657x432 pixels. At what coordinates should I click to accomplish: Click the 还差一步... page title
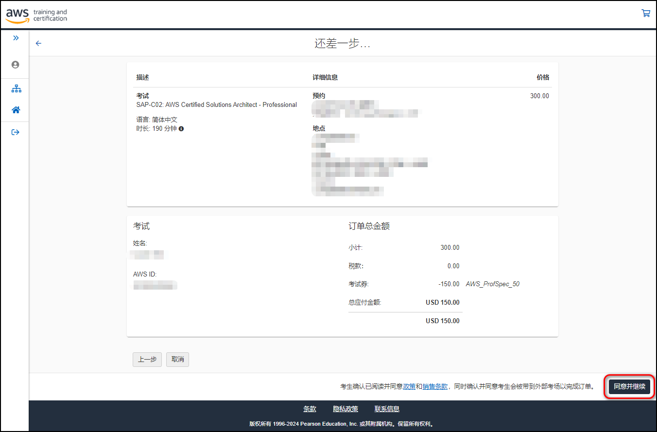tap(343, 43)
